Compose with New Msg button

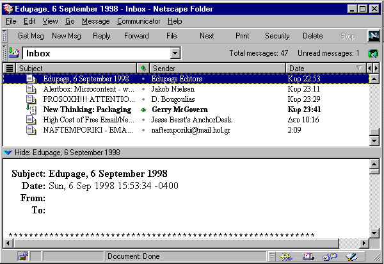coord(67,36)
